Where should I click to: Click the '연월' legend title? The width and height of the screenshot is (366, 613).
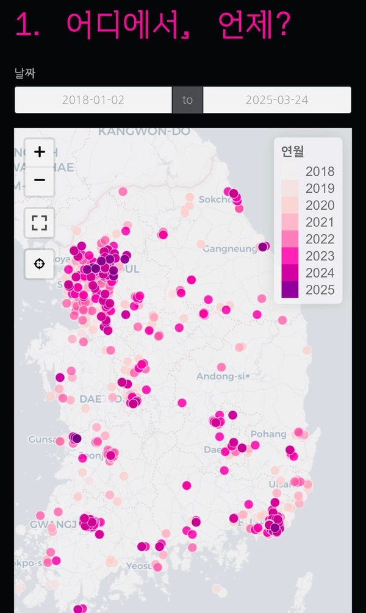(x=292, y=151)
